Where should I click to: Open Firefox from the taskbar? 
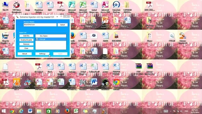67,111
